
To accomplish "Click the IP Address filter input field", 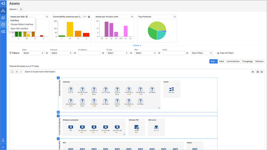I will 89,53.
